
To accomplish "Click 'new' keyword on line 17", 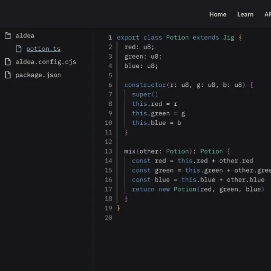I will (164, 189).
